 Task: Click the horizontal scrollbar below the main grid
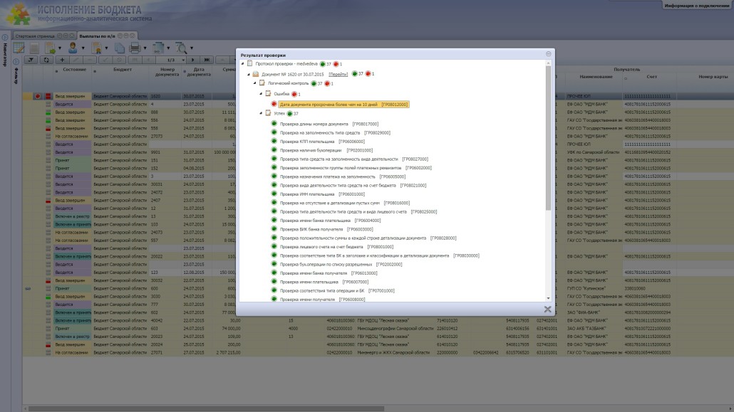pyautogui.click(x=206, y=408)
